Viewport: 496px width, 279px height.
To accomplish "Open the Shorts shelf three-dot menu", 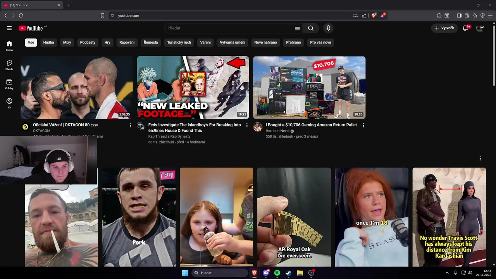I will click(480, 158).
